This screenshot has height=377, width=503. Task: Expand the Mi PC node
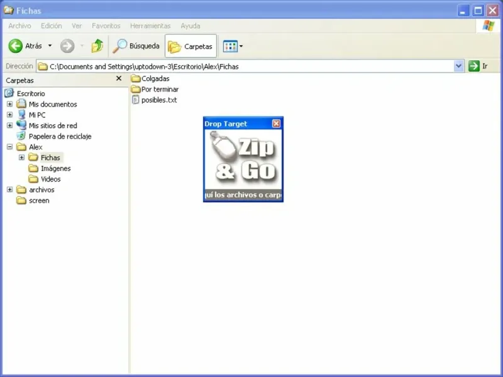click(x=9, y=115)
